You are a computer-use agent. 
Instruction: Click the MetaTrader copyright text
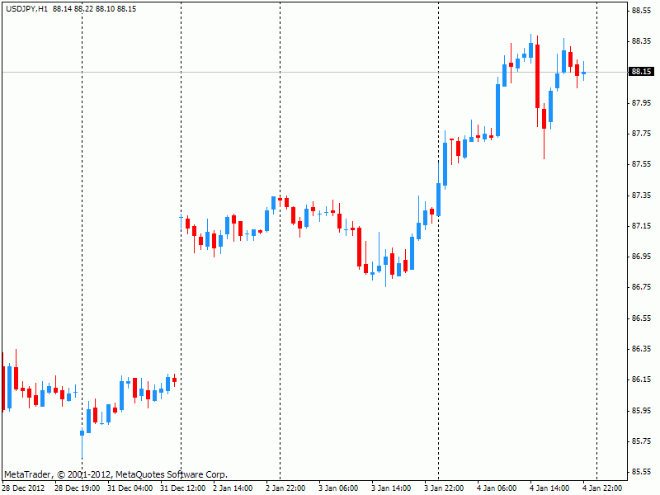pos(115,474)
